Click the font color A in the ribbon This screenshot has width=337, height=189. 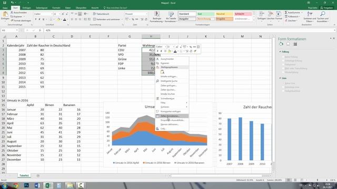64,19
